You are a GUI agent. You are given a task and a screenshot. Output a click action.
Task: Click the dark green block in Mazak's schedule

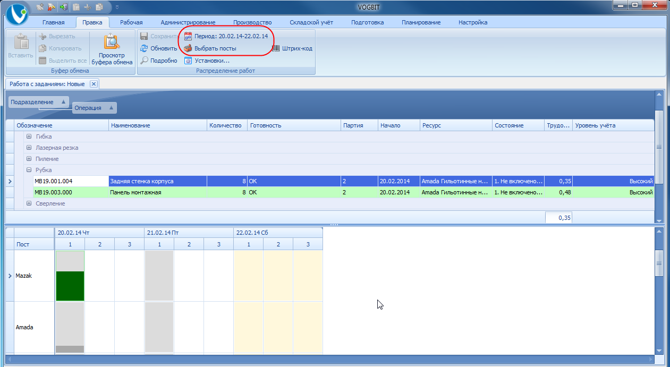70,286
